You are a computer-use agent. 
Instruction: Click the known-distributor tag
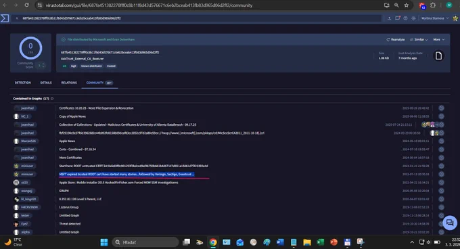point(91,66)
